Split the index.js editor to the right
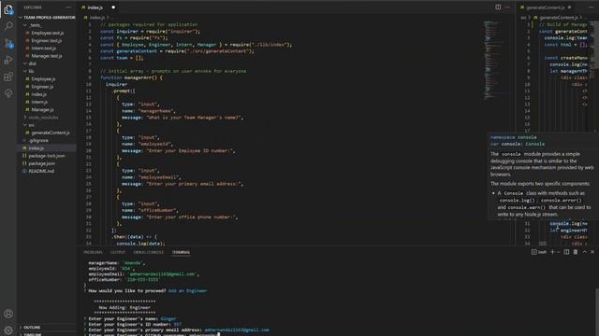The image size is (599, 336). pyautogui.click(x=498, y=7)
